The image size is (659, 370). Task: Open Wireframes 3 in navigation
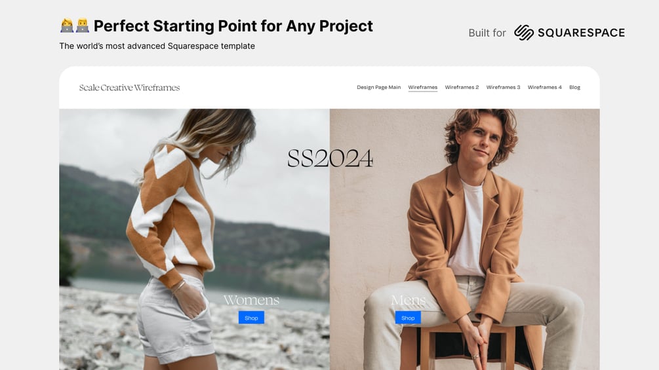point(503,87)
